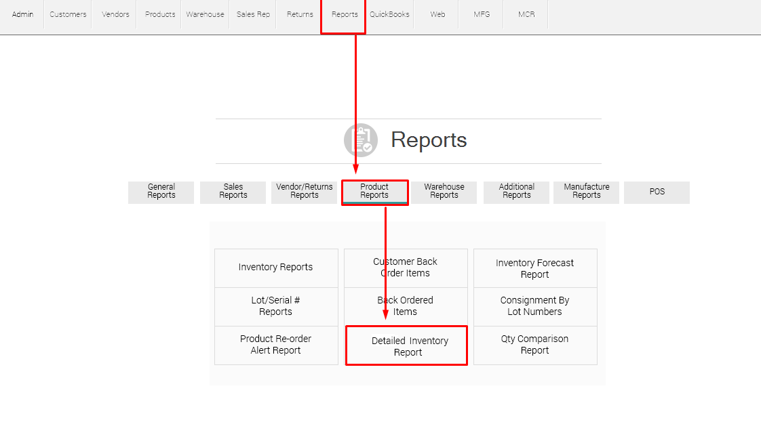Select the Vendors menu item
This screenshot has height=422, width=761.
pos(115,14)
